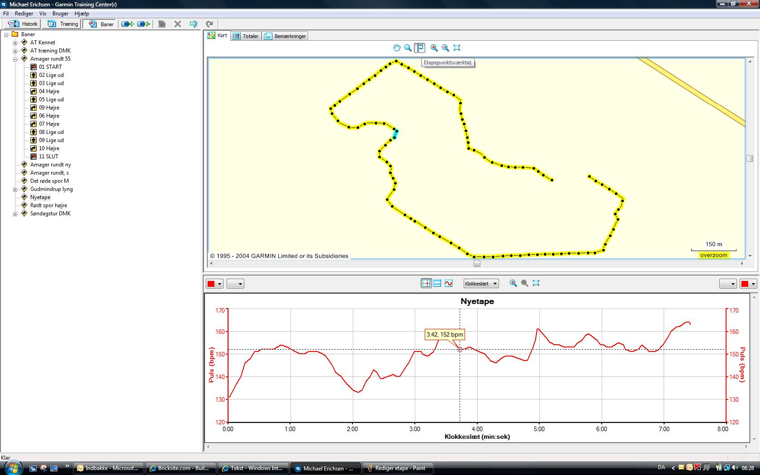Click the send to device toolbar icon
The width and height of the screenshot is (760, 475).
click(x=128, y=24)
